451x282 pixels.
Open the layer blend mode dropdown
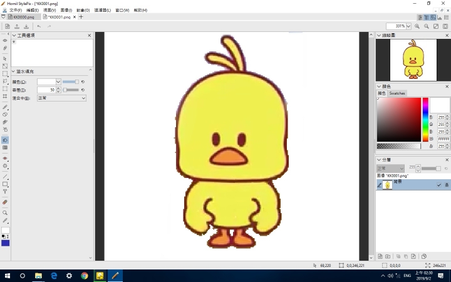(391, 169)
